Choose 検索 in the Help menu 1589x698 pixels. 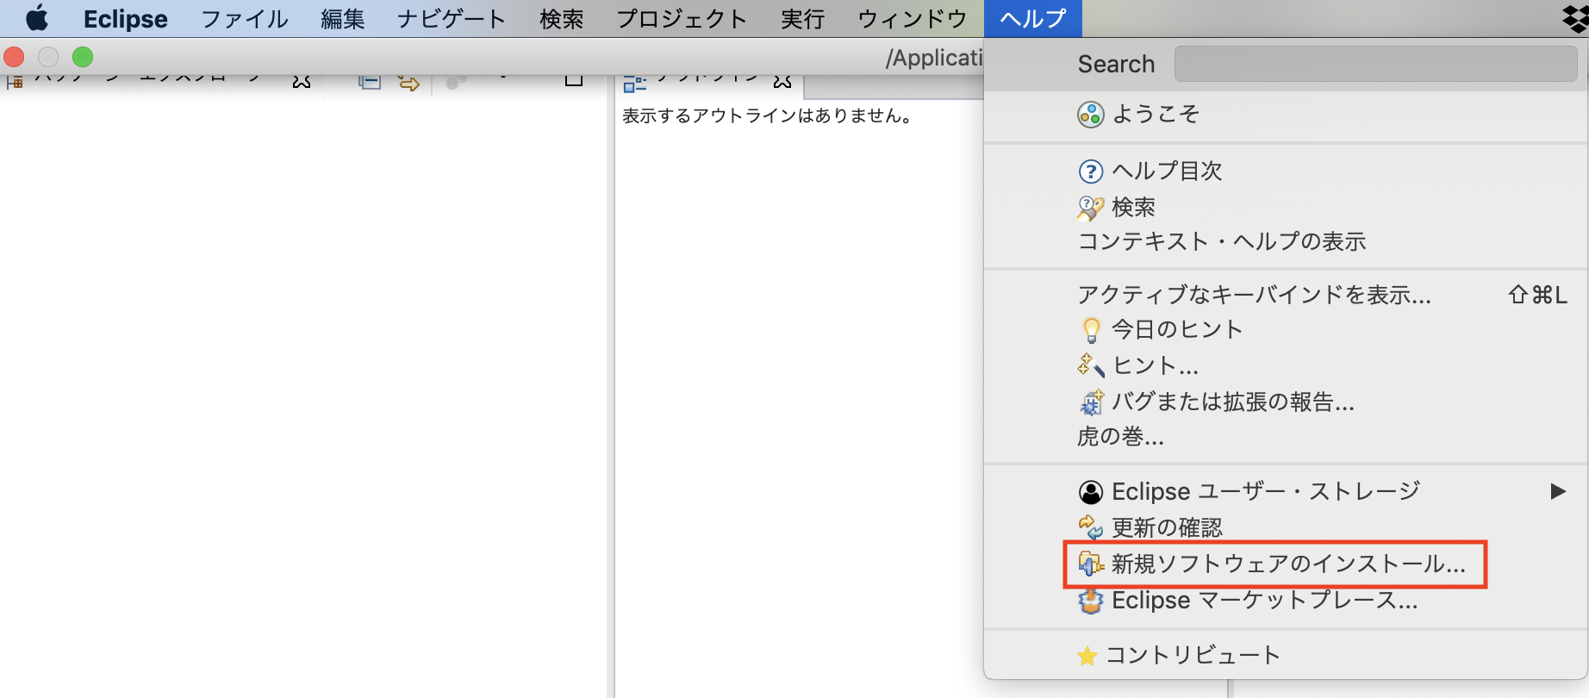tap(1286, 207)
